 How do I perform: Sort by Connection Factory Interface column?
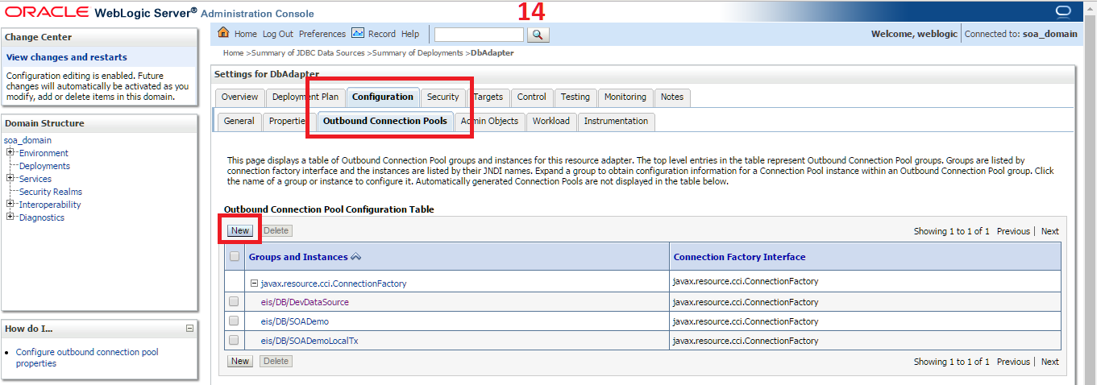(739, 257)
